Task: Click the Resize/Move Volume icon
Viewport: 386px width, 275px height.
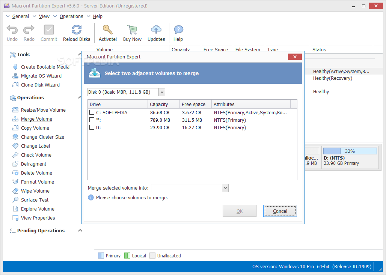Action: [x=15, y=110]
